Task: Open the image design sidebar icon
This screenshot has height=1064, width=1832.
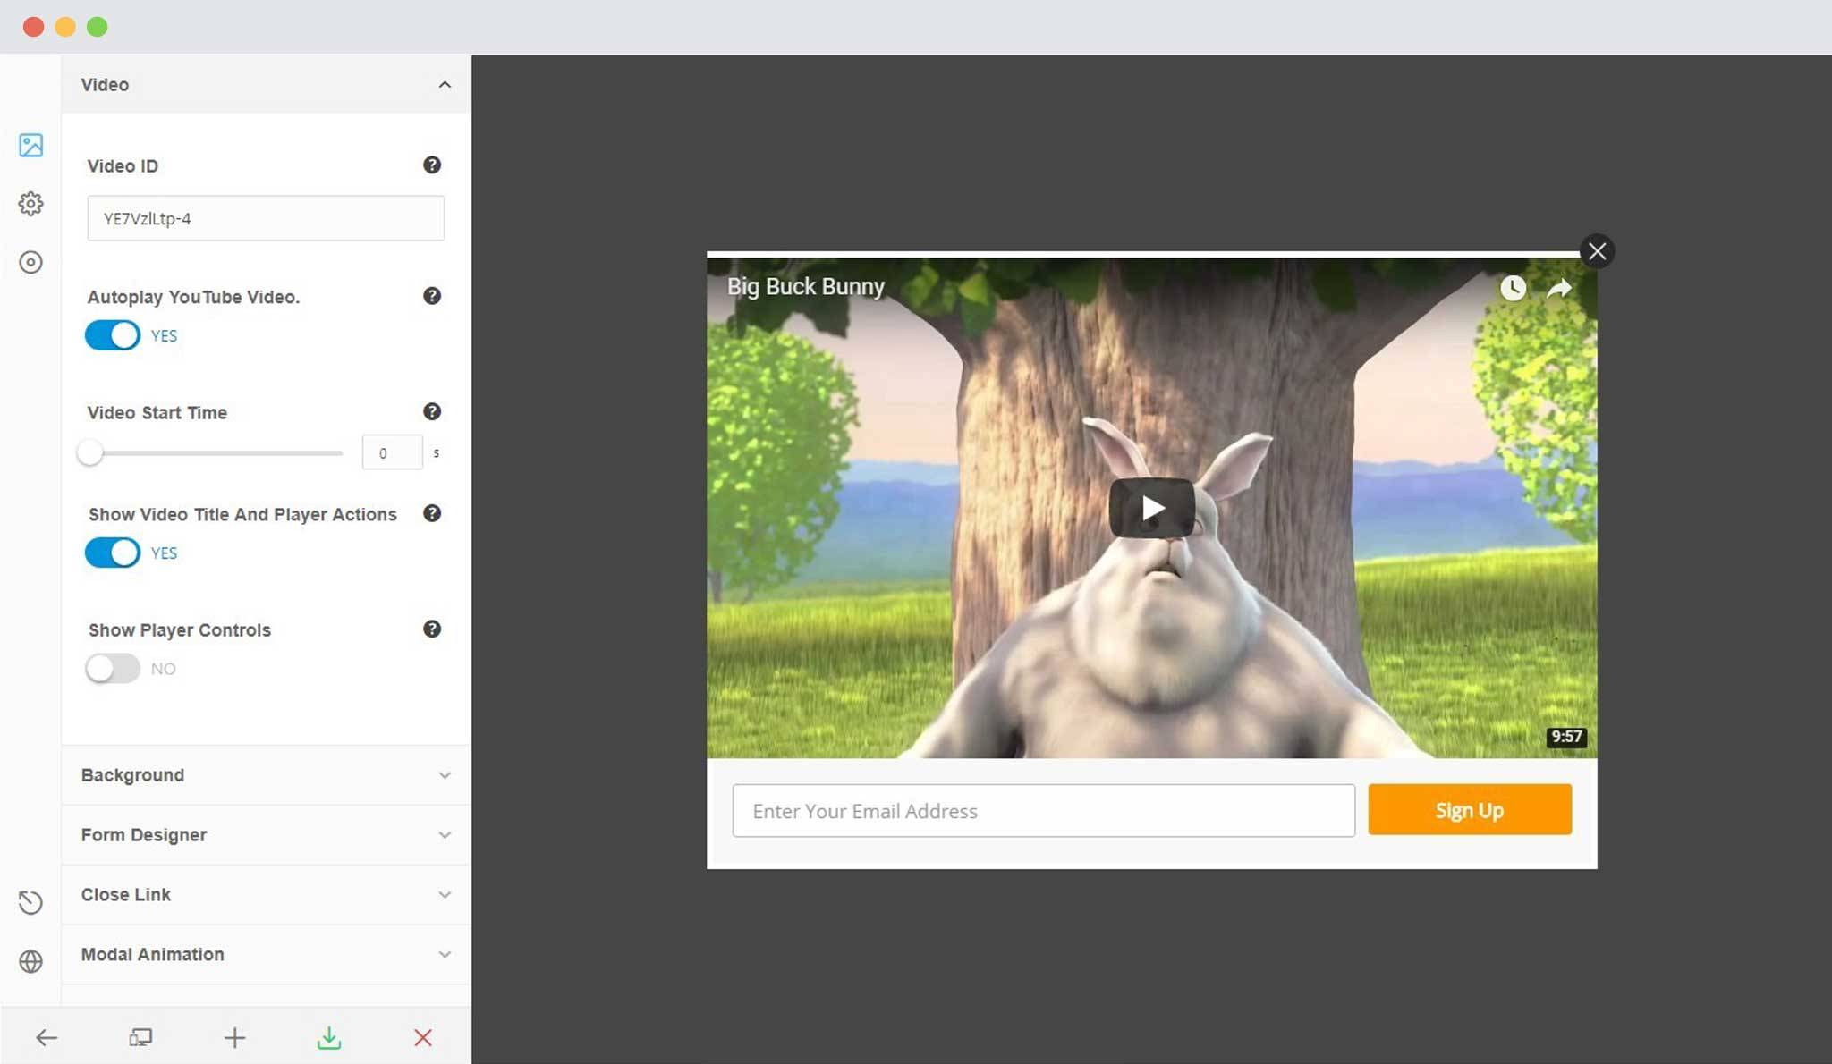Action: (x=30, y=145)
